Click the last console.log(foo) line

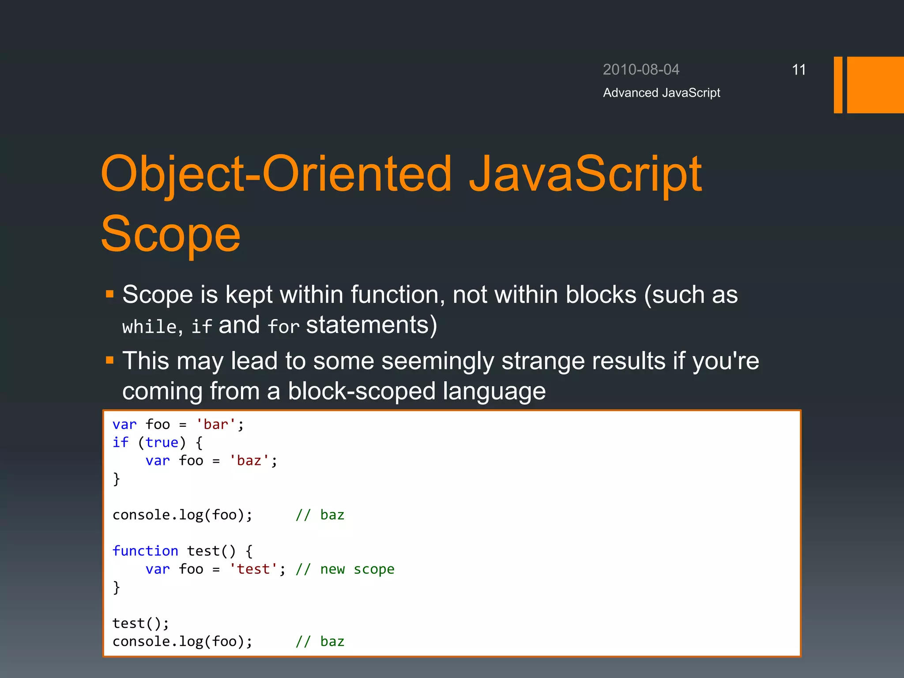[182, 641]
